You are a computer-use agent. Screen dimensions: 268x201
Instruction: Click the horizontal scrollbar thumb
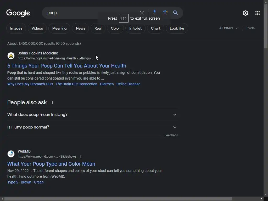tap(118, 199)
